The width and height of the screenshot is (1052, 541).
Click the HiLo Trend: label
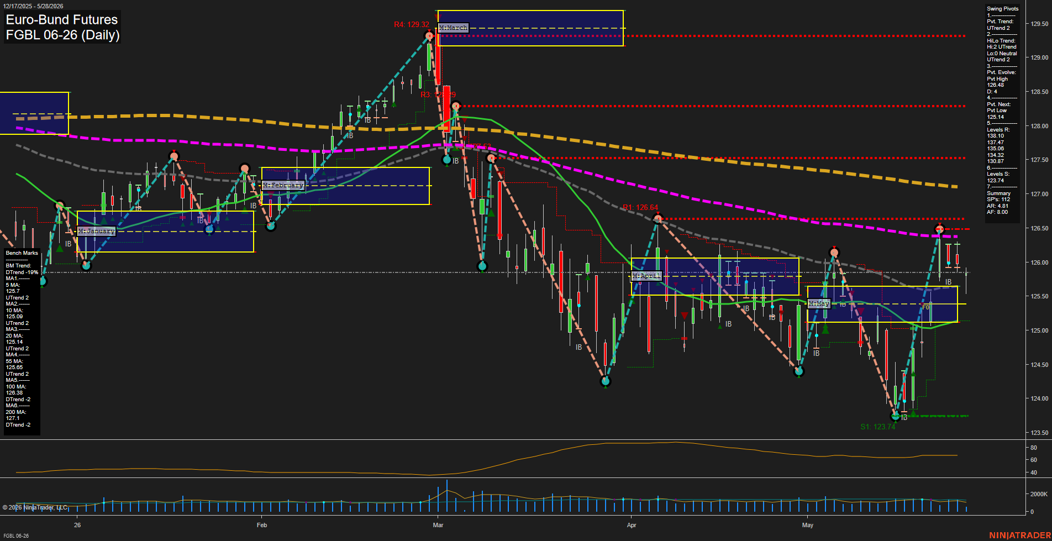(1001, 41)
